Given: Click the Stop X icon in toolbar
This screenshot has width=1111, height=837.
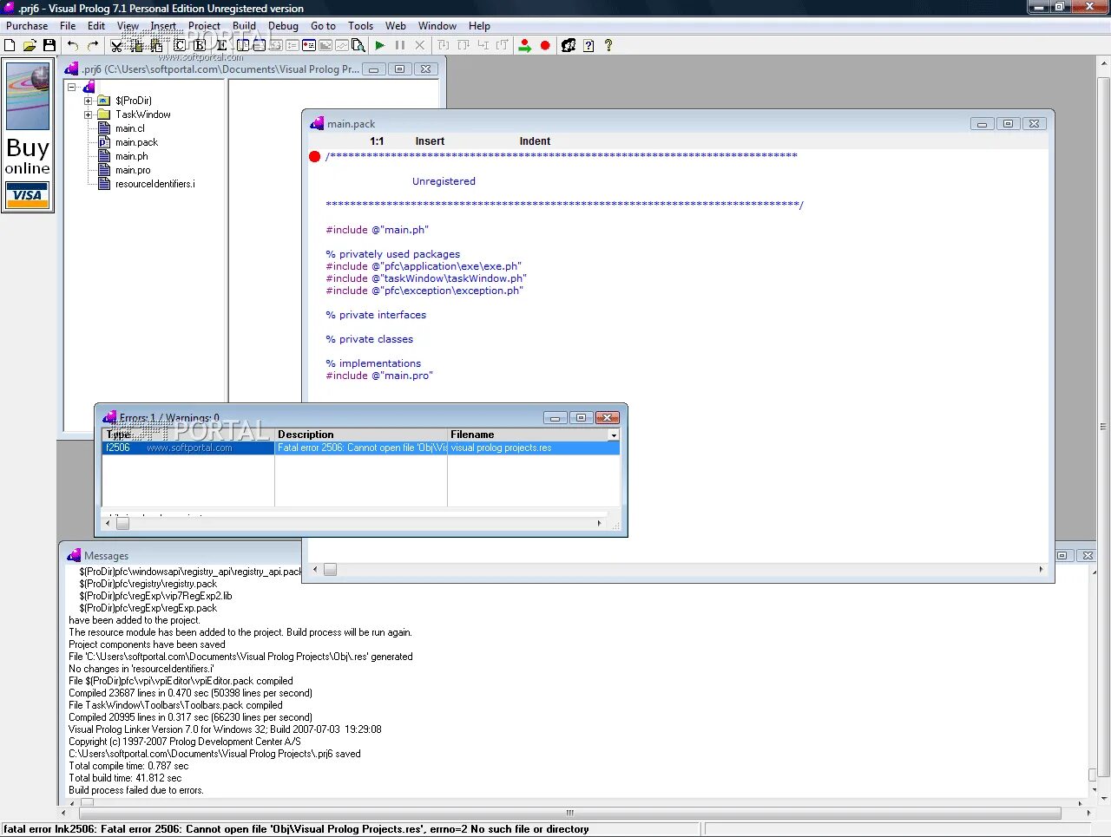Looking at the screenshot, I should pyautogui.click(x=420, y=45).
